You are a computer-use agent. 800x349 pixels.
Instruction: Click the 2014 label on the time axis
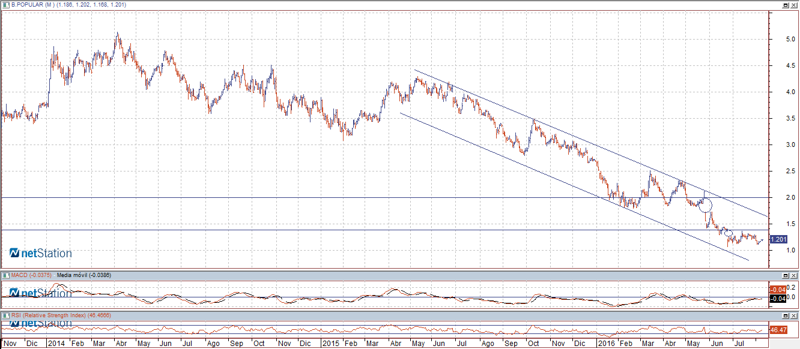[x=56, y=344]
